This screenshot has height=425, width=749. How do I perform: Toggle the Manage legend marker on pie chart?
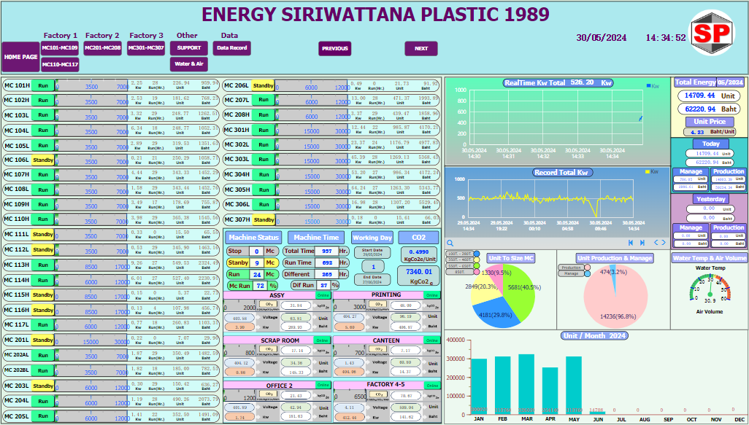[586, 273]
